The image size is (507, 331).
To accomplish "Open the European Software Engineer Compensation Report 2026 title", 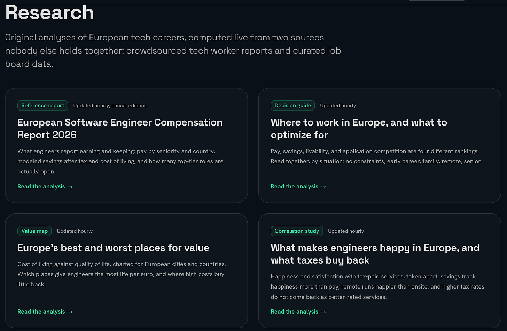I will coord(120,129).
